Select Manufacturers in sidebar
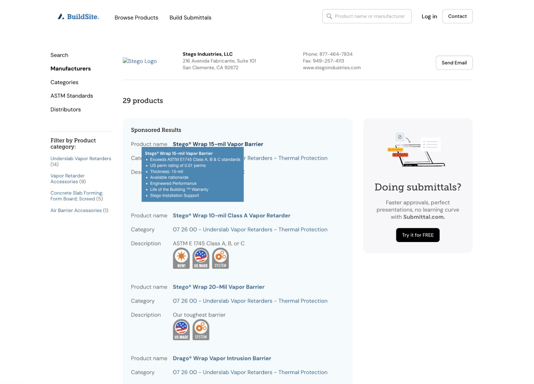This screenshot has height=384, width=534. click(71, 68)
